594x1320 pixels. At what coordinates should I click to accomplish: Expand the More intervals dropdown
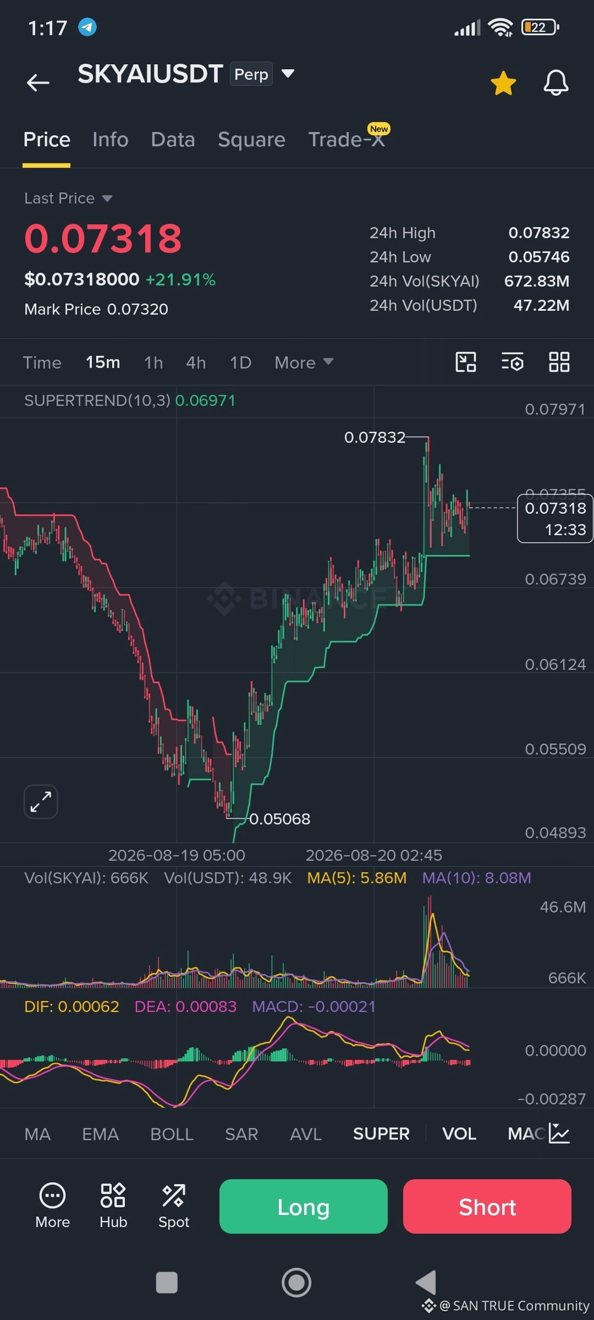pos(304,362)
